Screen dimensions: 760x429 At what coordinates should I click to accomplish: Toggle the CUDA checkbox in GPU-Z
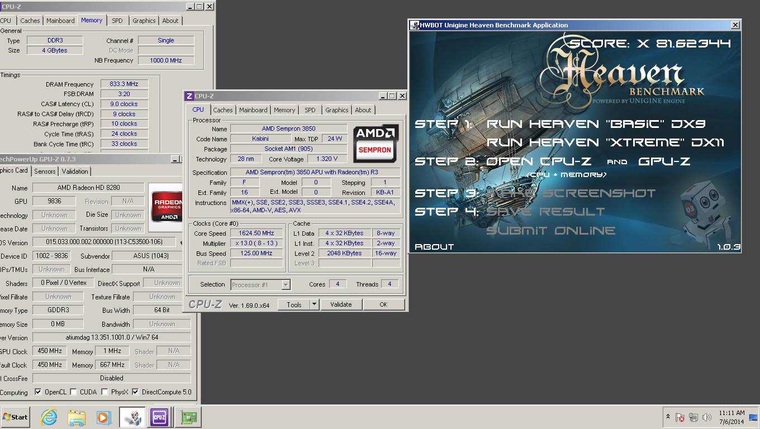pos(73,392)
